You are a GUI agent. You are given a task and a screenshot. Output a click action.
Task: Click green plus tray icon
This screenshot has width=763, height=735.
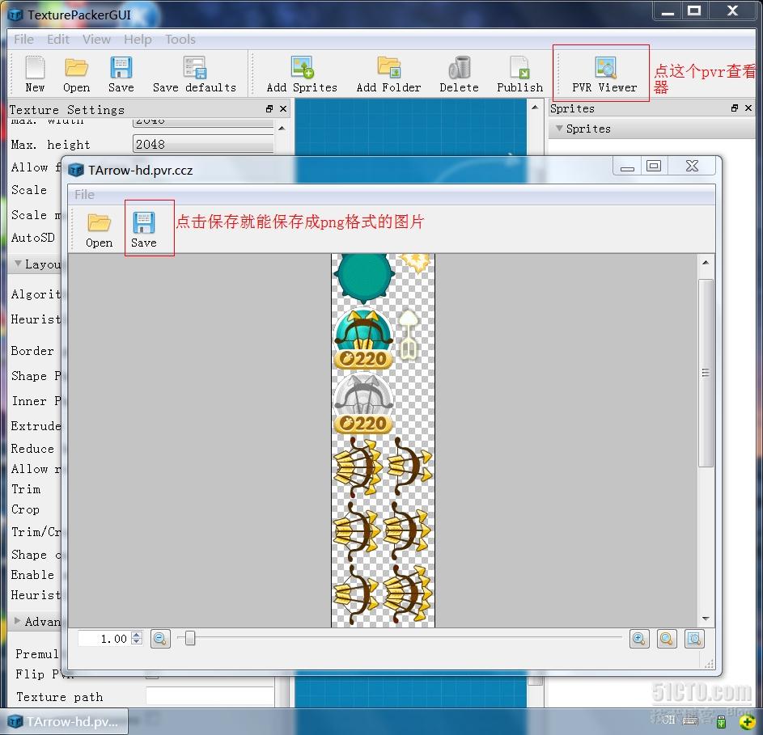click(x=748, y=722)
